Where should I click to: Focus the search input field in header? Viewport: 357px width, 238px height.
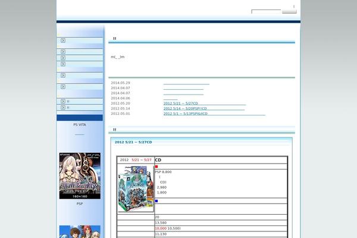tap(266, 12)
